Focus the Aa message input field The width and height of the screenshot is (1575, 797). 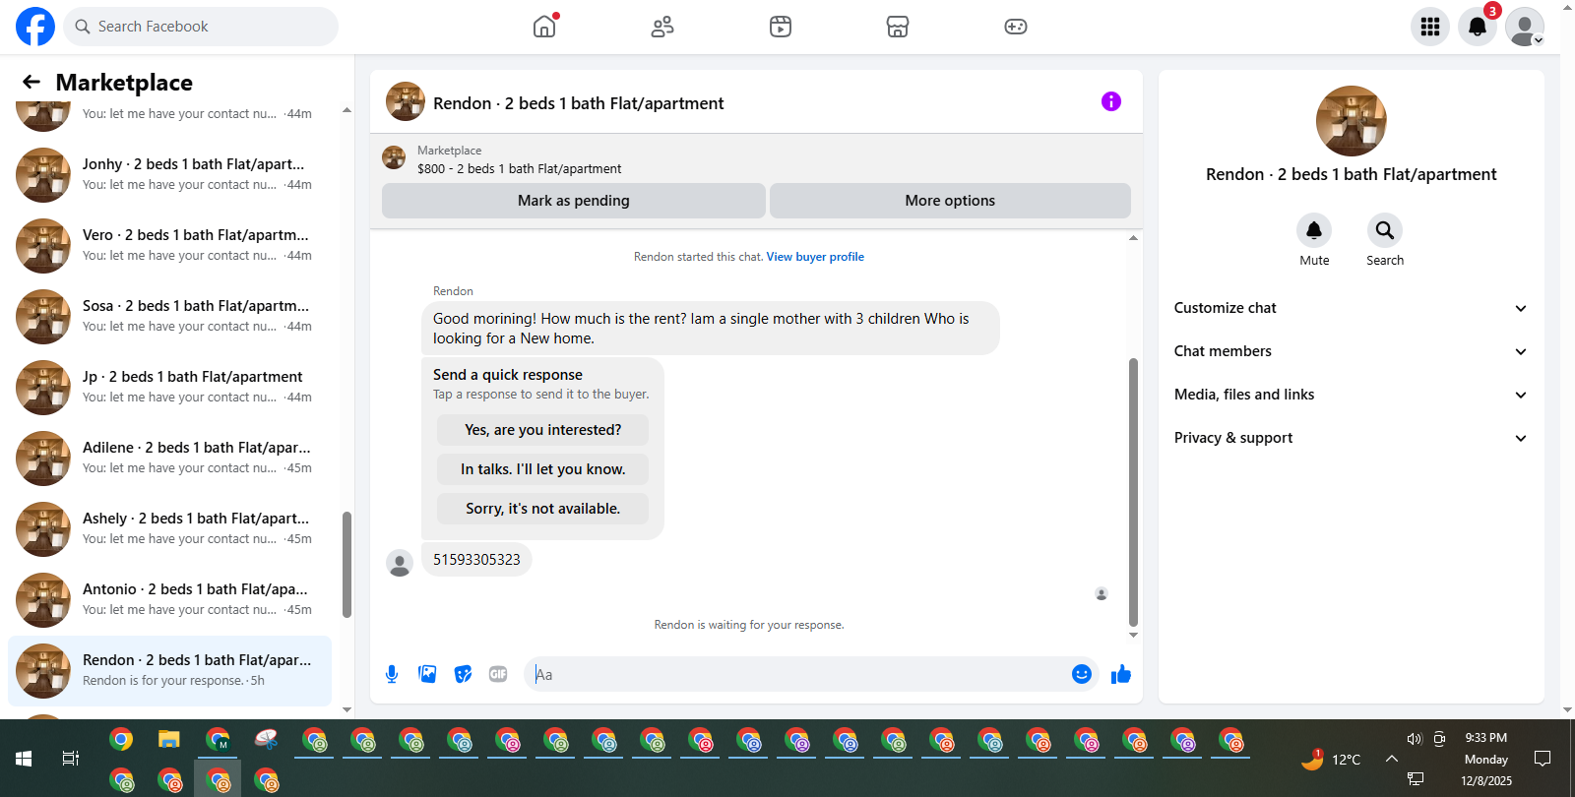pos(797,674)
